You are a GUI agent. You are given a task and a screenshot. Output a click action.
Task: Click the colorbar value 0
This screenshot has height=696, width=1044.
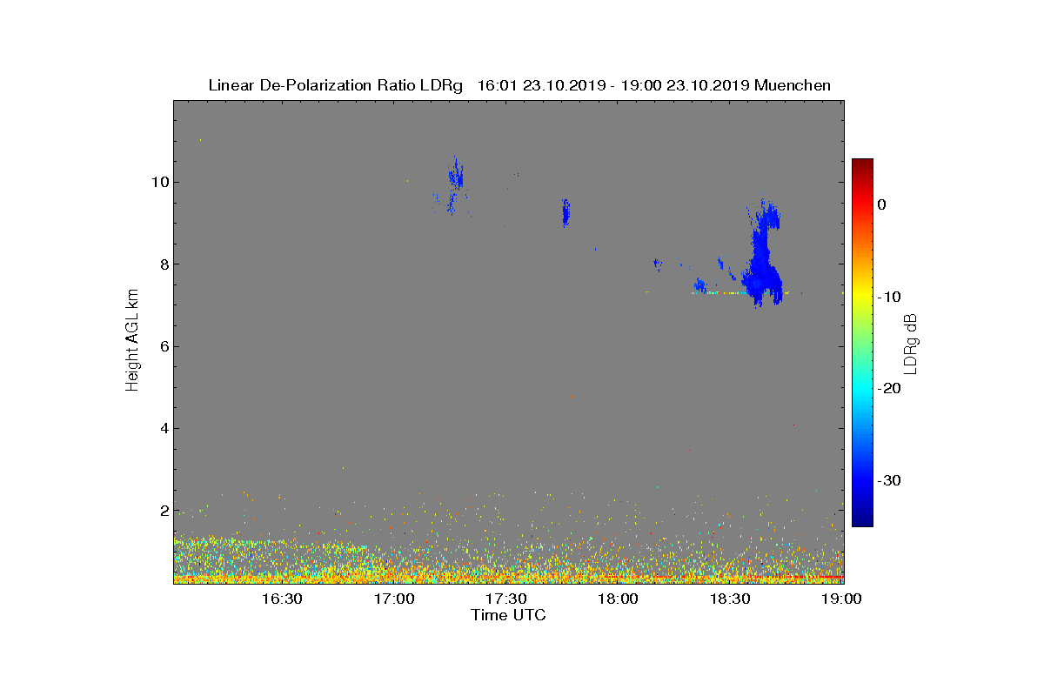click(x=882, y=204)
